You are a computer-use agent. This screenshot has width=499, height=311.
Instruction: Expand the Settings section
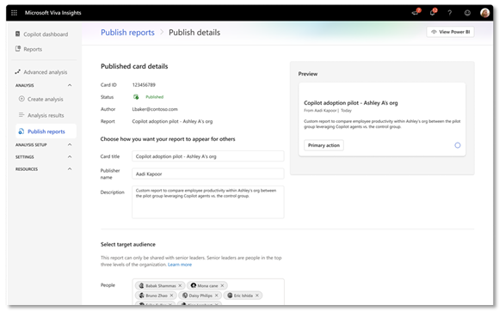(70, 156)
